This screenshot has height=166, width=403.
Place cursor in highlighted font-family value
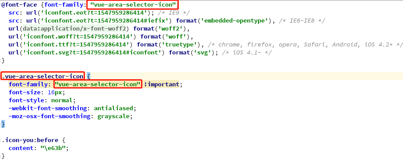(x=98, y=85)
